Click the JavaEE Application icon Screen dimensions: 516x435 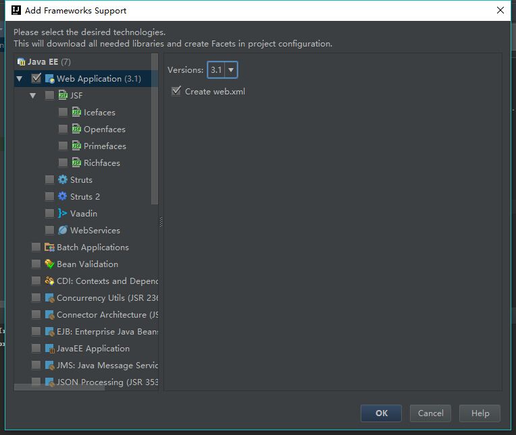pyautogui.click(x=49, y=348)
